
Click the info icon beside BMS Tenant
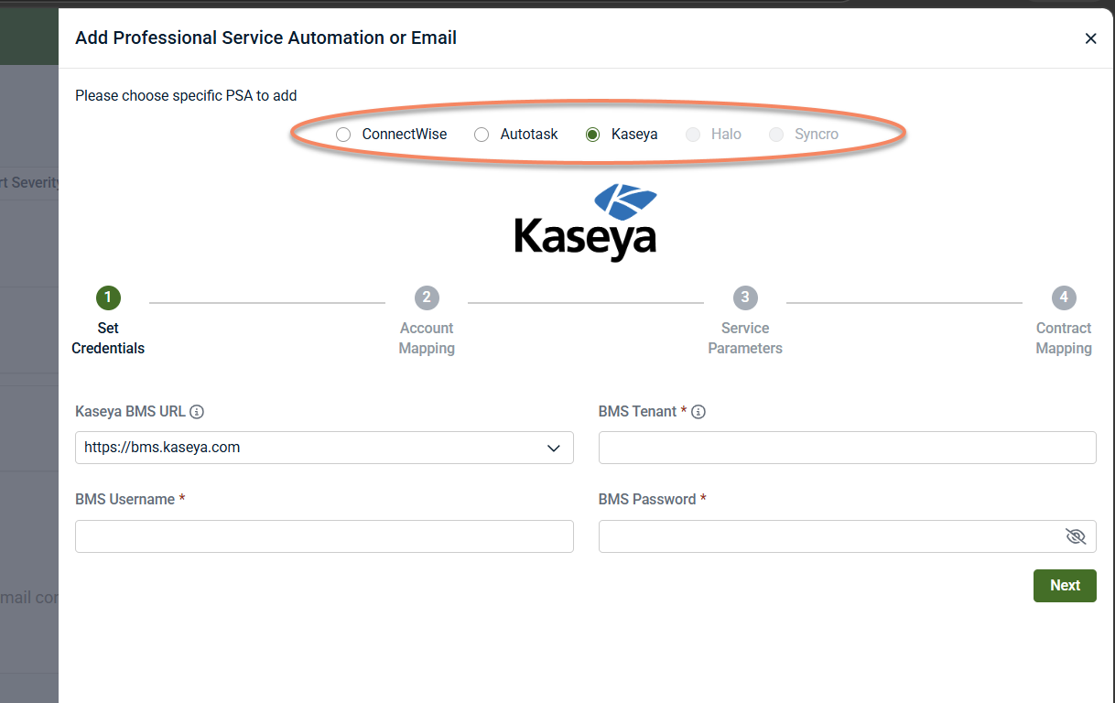coord(698,412)
